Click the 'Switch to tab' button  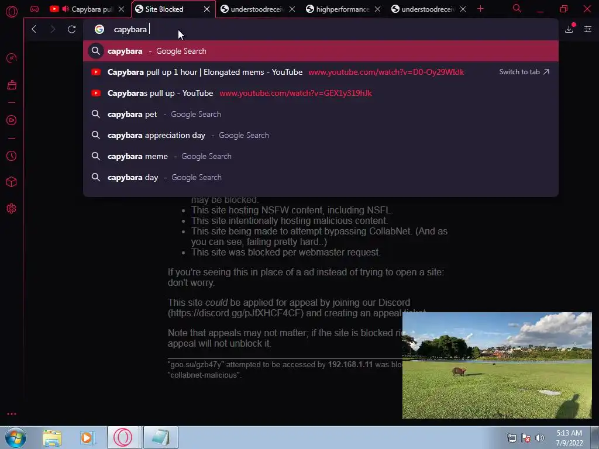(524, 72)
